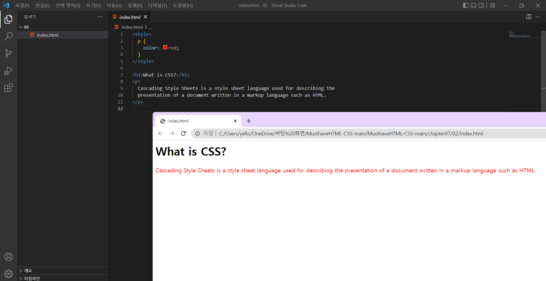
Task: Open editor More Actions ellipsis
Action: [538, 17]
